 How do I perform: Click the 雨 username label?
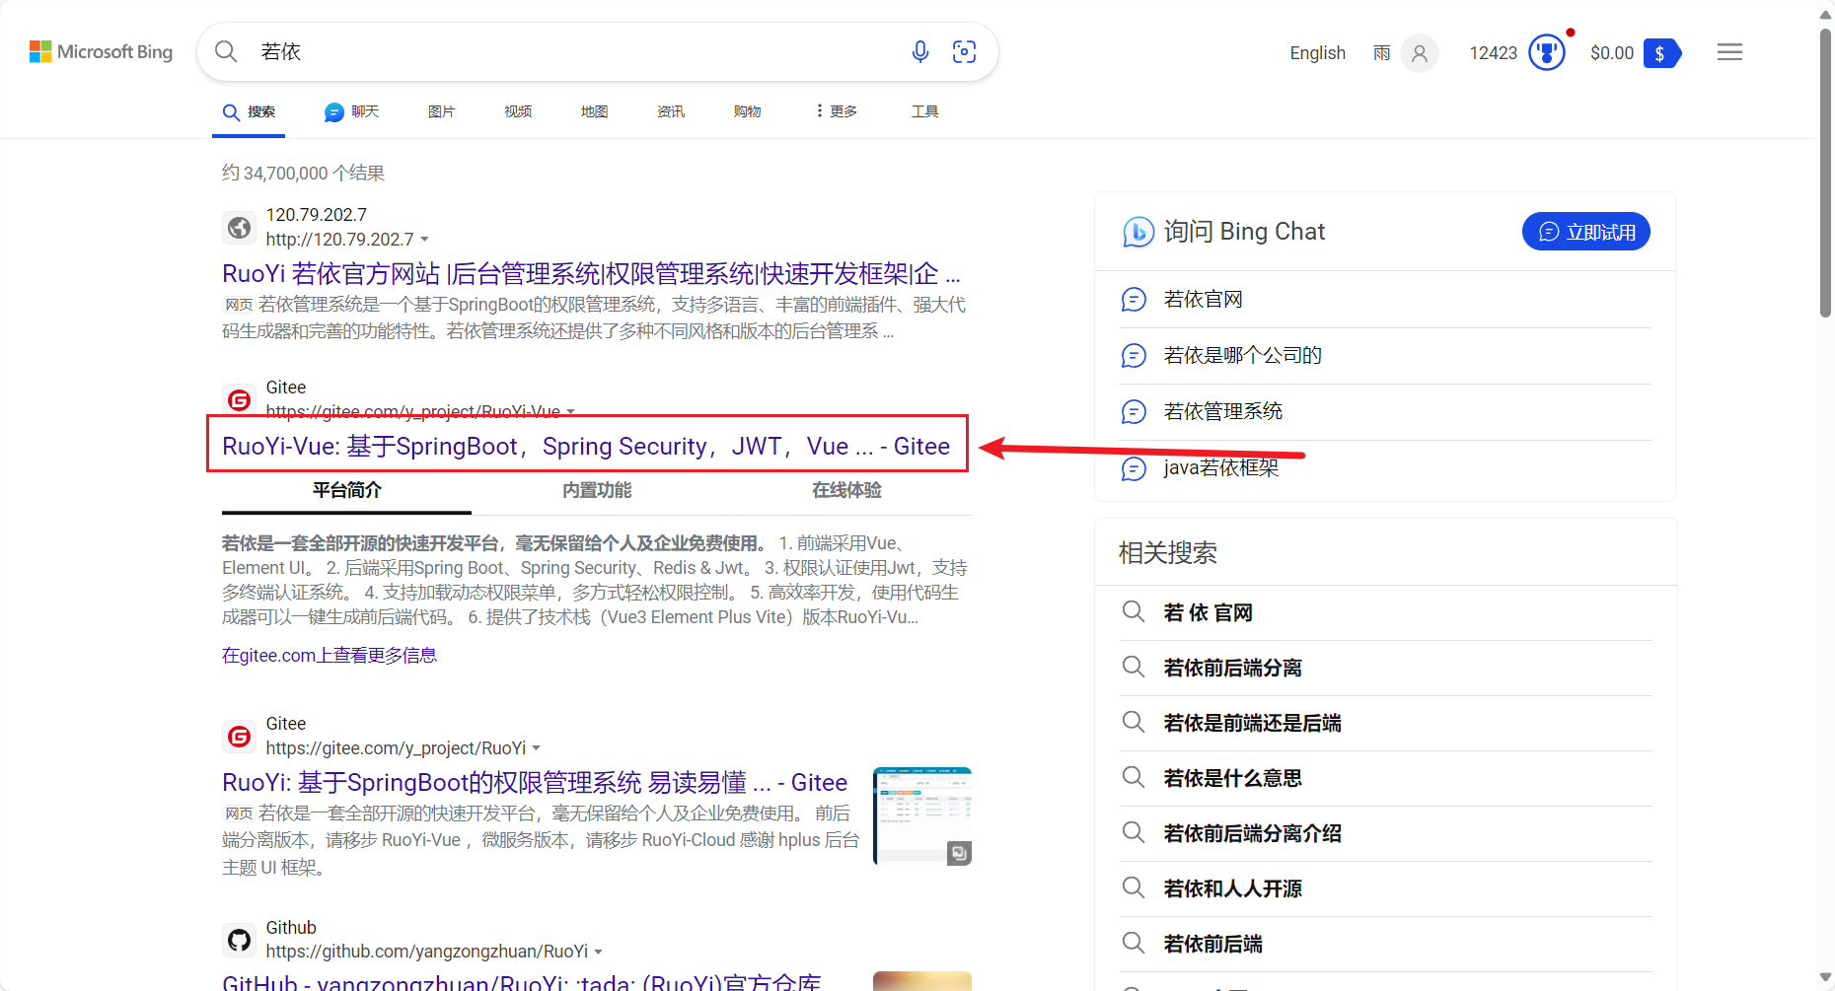click(x=1381, y=53)
